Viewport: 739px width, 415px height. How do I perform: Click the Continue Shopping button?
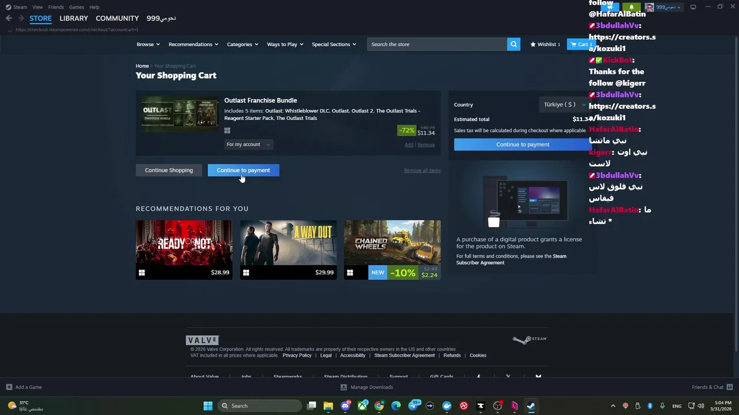169,170
